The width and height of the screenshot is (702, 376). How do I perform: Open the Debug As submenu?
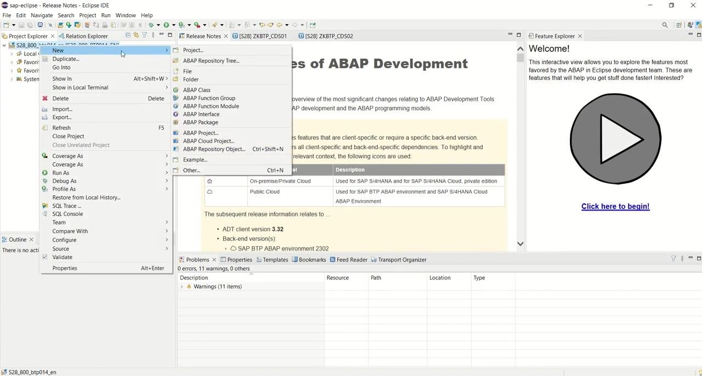107,181
